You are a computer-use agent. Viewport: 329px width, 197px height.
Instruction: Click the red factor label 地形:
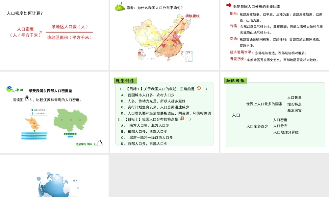click(234, 13)
